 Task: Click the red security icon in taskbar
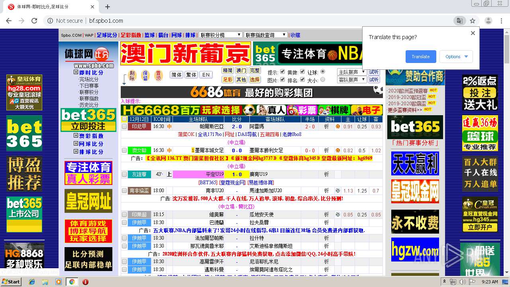tap(85, 282)
